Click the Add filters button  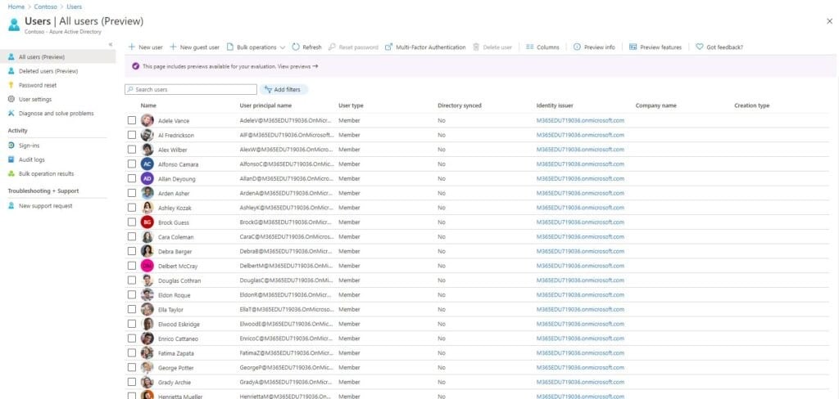coord(284,89)
